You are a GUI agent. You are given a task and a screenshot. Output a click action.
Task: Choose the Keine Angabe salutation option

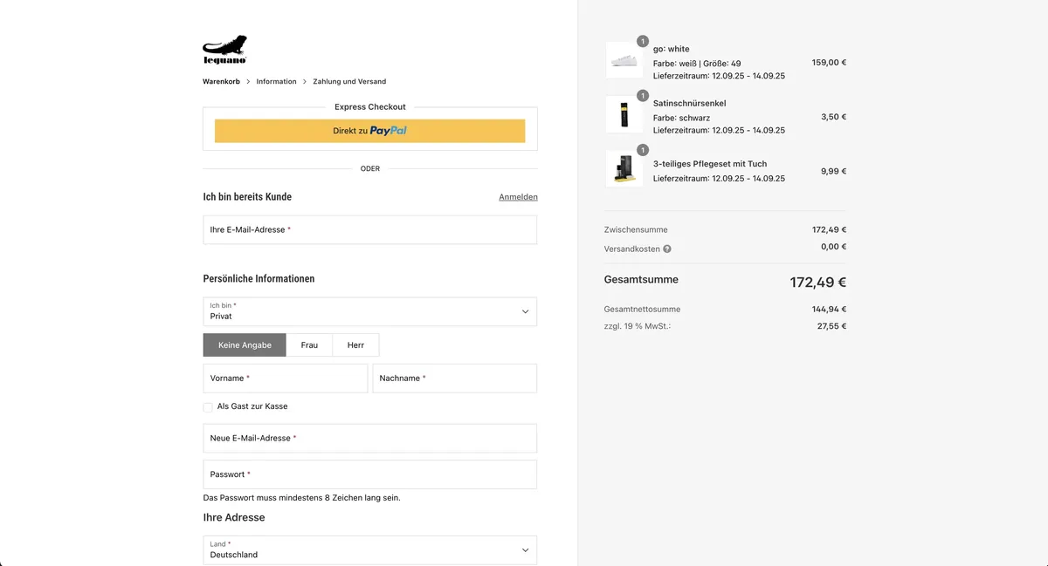pyautogui.click(x=245, y=345)
